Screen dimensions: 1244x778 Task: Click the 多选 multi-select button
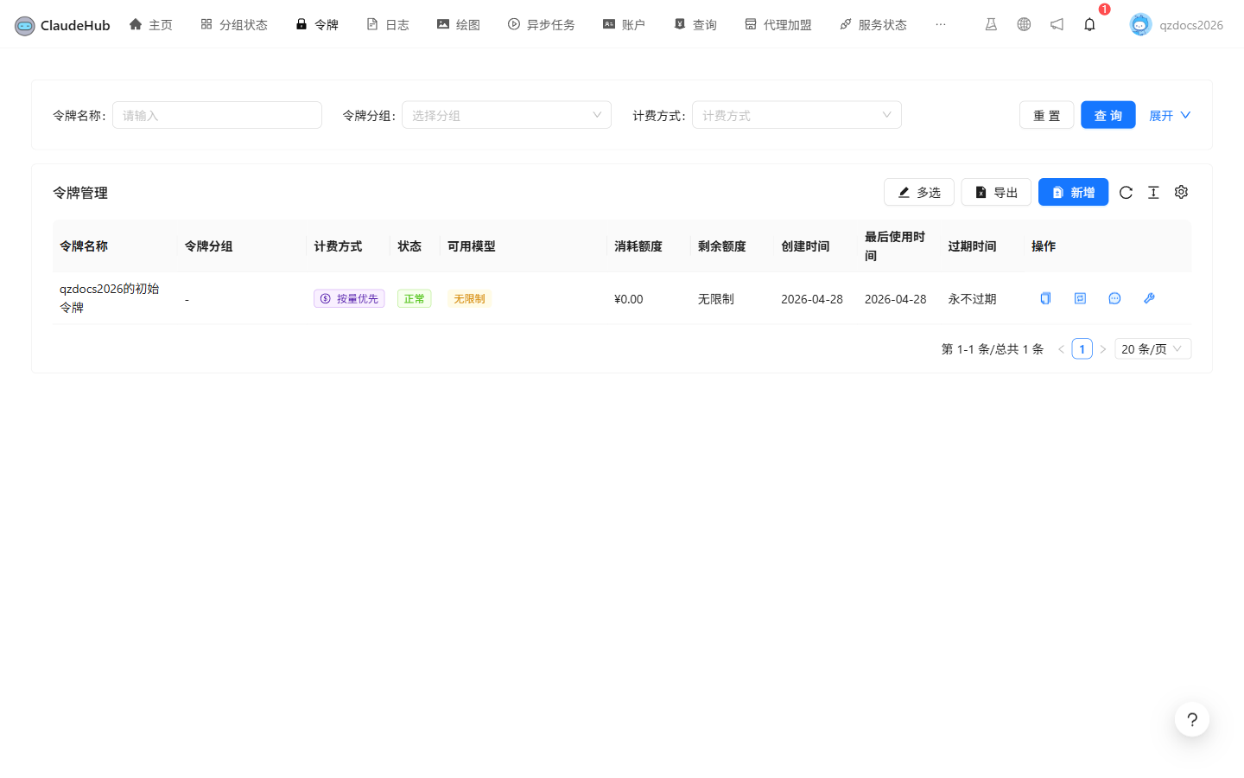(919, 192)
